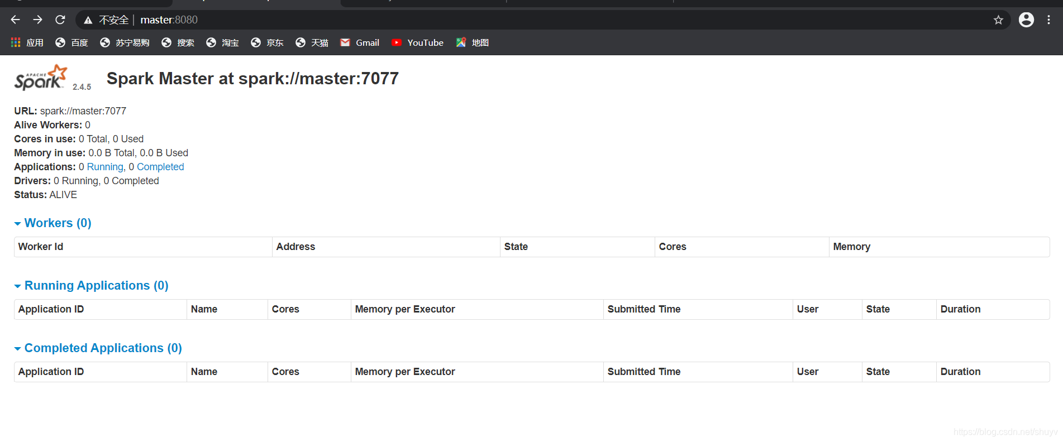Collapse the Running Applications (0) section
1063x442 pixels.
[92, 286]
